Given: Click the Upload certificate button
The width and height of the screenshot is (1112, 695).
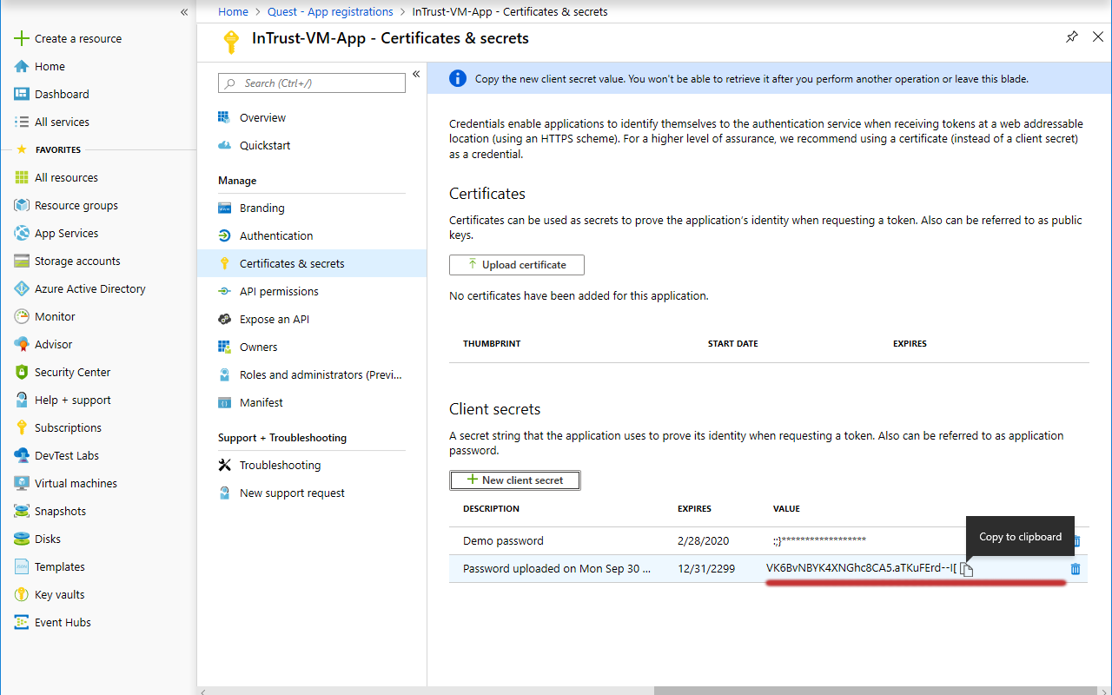Looking at the screenshot, I should tap(516, 265).
